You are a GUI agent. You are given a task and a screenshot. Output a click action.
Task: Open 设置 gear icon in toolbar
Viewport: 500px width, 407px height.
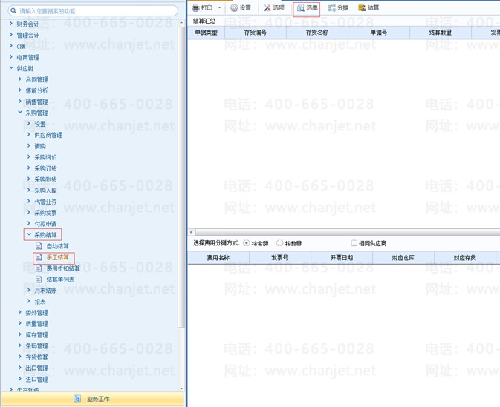pyautogui.click(x=234, y=8)
